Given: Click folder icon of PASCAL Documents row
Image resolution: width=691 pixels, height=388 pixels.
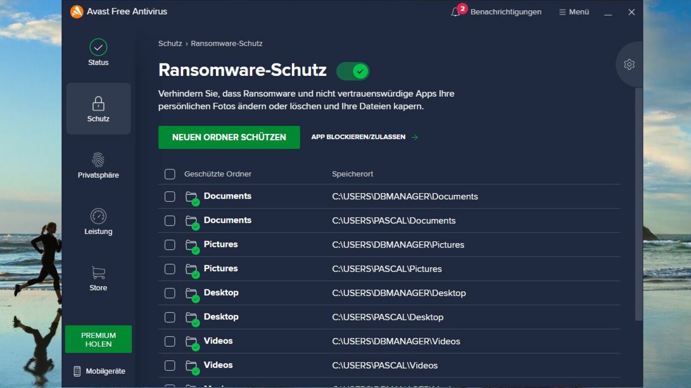Looking at the screenshot, I should pyautogui.click(x=192, y=222).
